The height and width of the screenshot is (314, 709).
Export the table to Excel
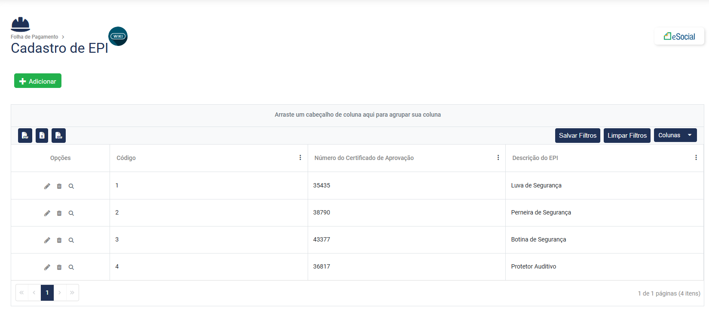[x=42, y=136]
